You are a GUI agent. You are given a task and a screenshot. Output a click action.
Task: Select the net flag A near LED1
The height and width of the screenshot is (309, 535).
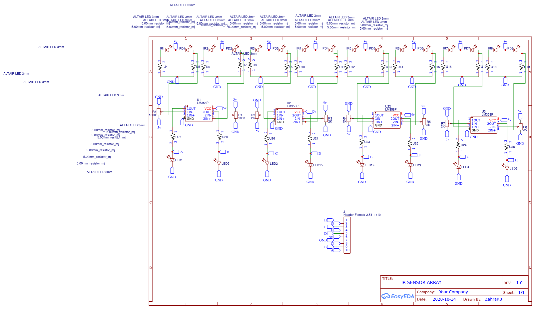[x=177, y=151]
